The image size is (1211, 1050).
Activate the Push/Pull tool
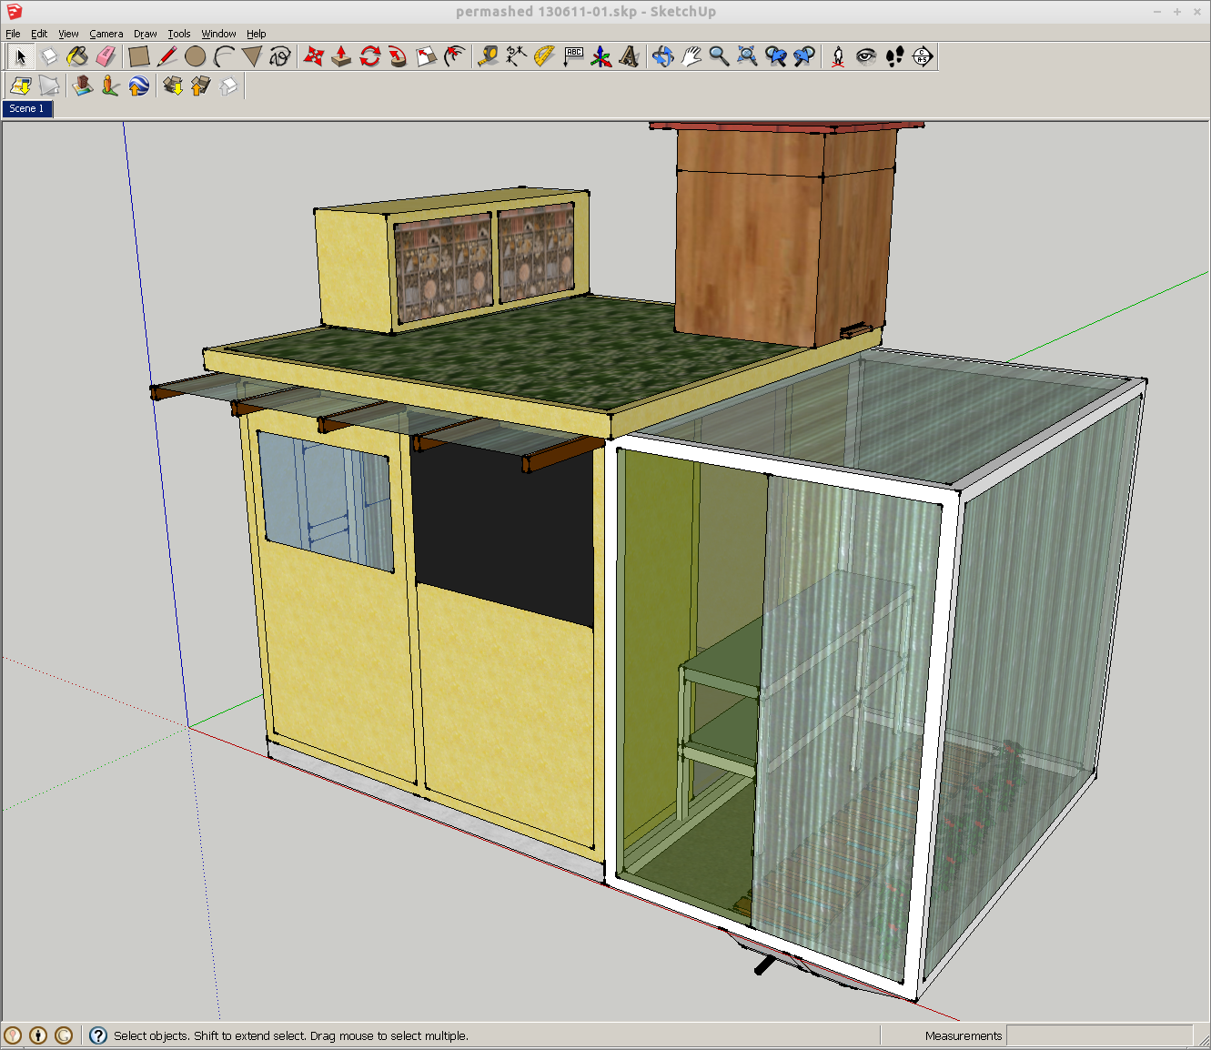(341, 56)
